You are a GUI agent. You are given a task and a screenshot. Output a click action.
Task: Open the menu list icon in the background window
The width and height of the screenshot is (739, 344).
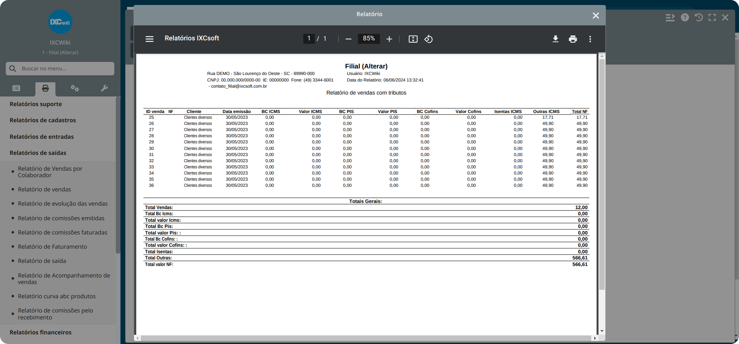tap(670, 17)
